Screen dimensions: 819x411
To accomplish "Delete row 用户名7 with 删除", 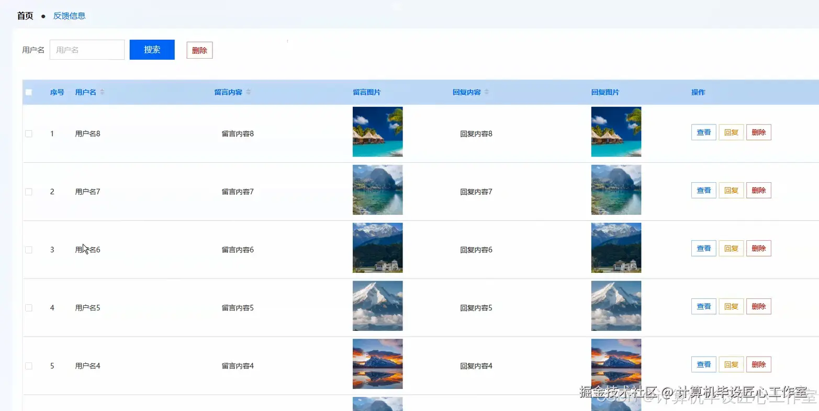I will (759, 191).
